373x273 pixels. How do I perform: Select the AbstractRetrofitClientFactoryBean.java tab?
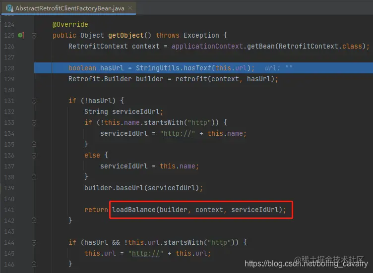point(68,8)
